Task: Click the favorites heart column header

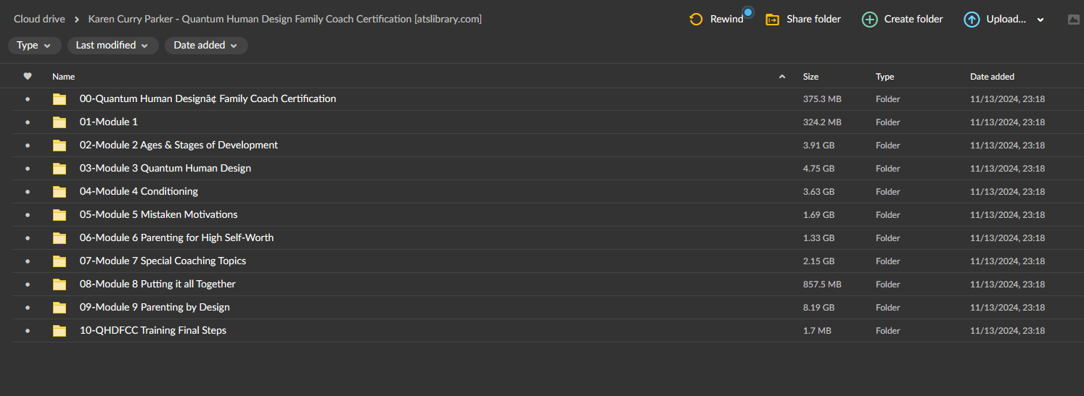Action: pos(28,76)
